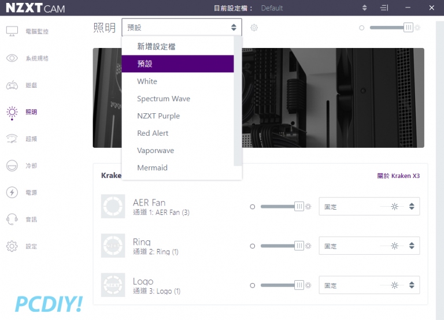Click the 通道 3: Logo (1) text
The width and height of the screenshot is (444, 320).
157,291
